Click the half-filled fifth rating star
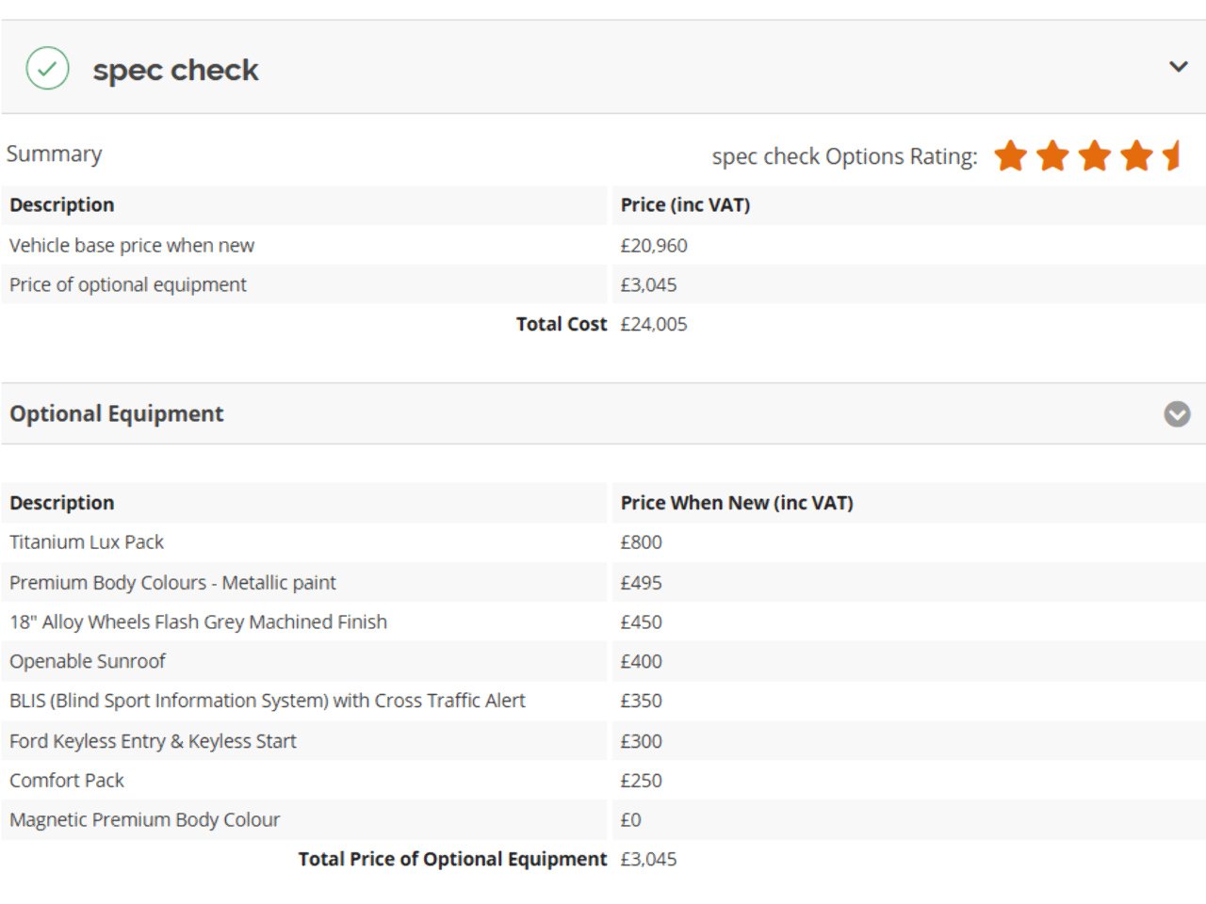 point(1172,156)
